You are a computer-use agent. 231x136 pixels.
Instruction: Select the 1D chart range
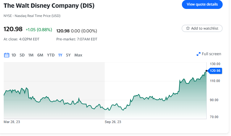point(14,55)
